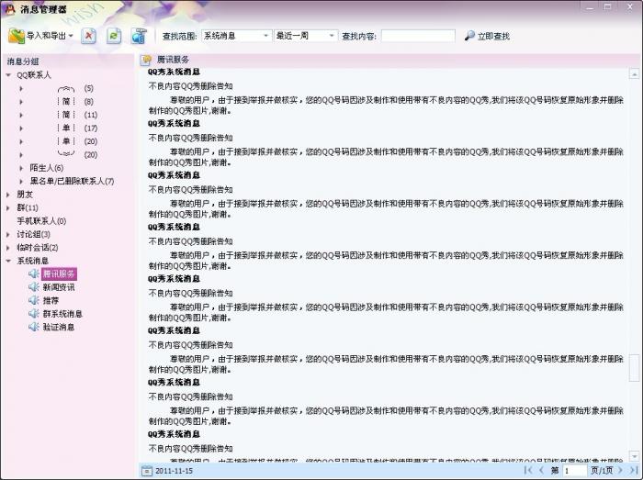Expand the 朋友 tree node
This screenshot has width=643, height=480.
tap(8, 195)
